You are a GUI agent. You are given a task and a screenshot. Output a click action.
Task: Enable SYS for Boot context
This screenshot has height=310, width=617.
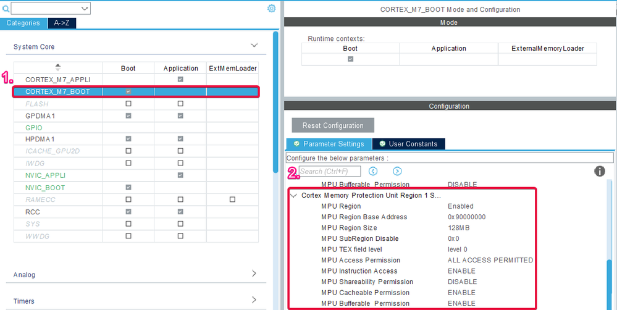pyautogui.click(x=128, y=224)
